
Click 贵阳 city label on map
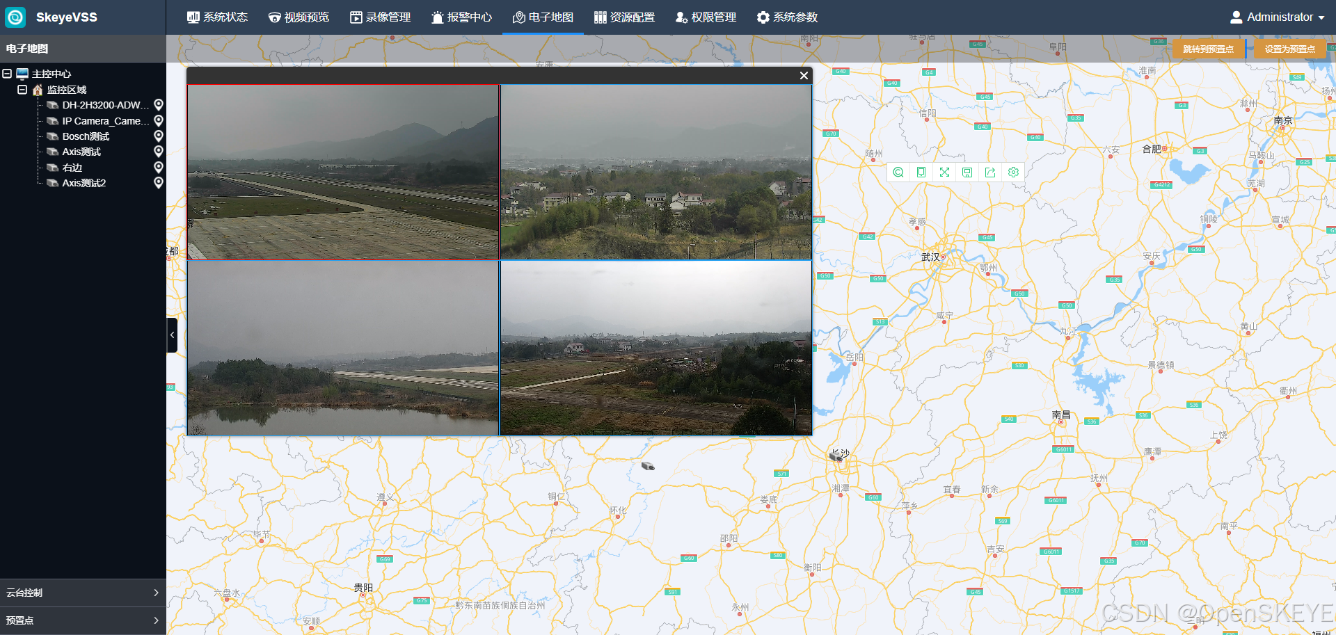(363, 588)
